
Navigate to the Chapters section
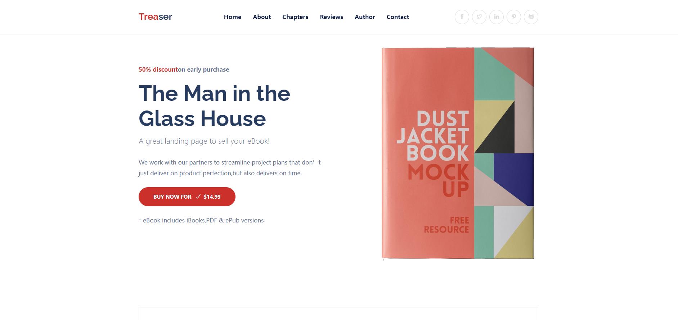click(x=295, y=17)
